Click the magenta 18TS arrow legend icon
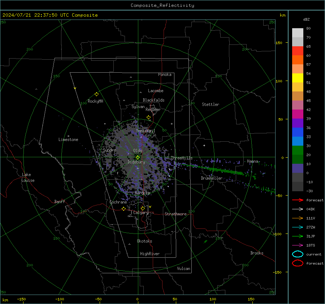Image resolution: width=325 pixels, height=304 pixels. [298, 245]
